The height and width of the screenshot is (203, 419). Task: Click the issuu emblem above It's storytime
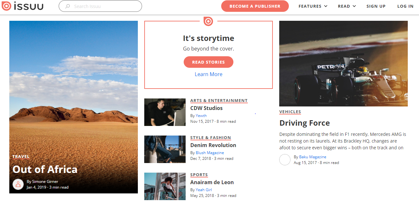coord(208,21)
